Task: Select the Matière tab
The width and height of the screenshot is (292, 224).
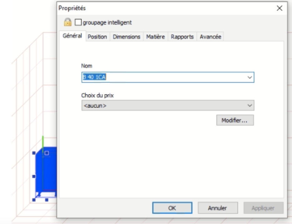Action: coord(156,37)
